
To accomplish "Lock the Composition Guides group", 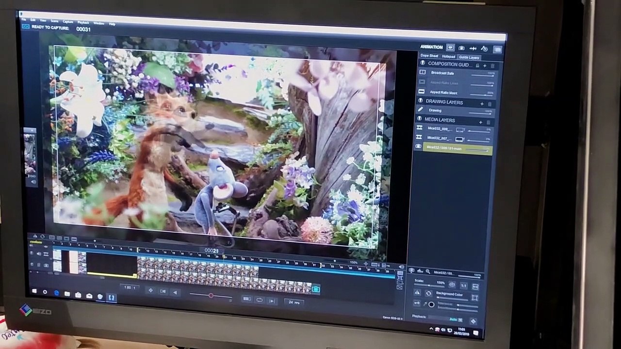I will point(477,65).
